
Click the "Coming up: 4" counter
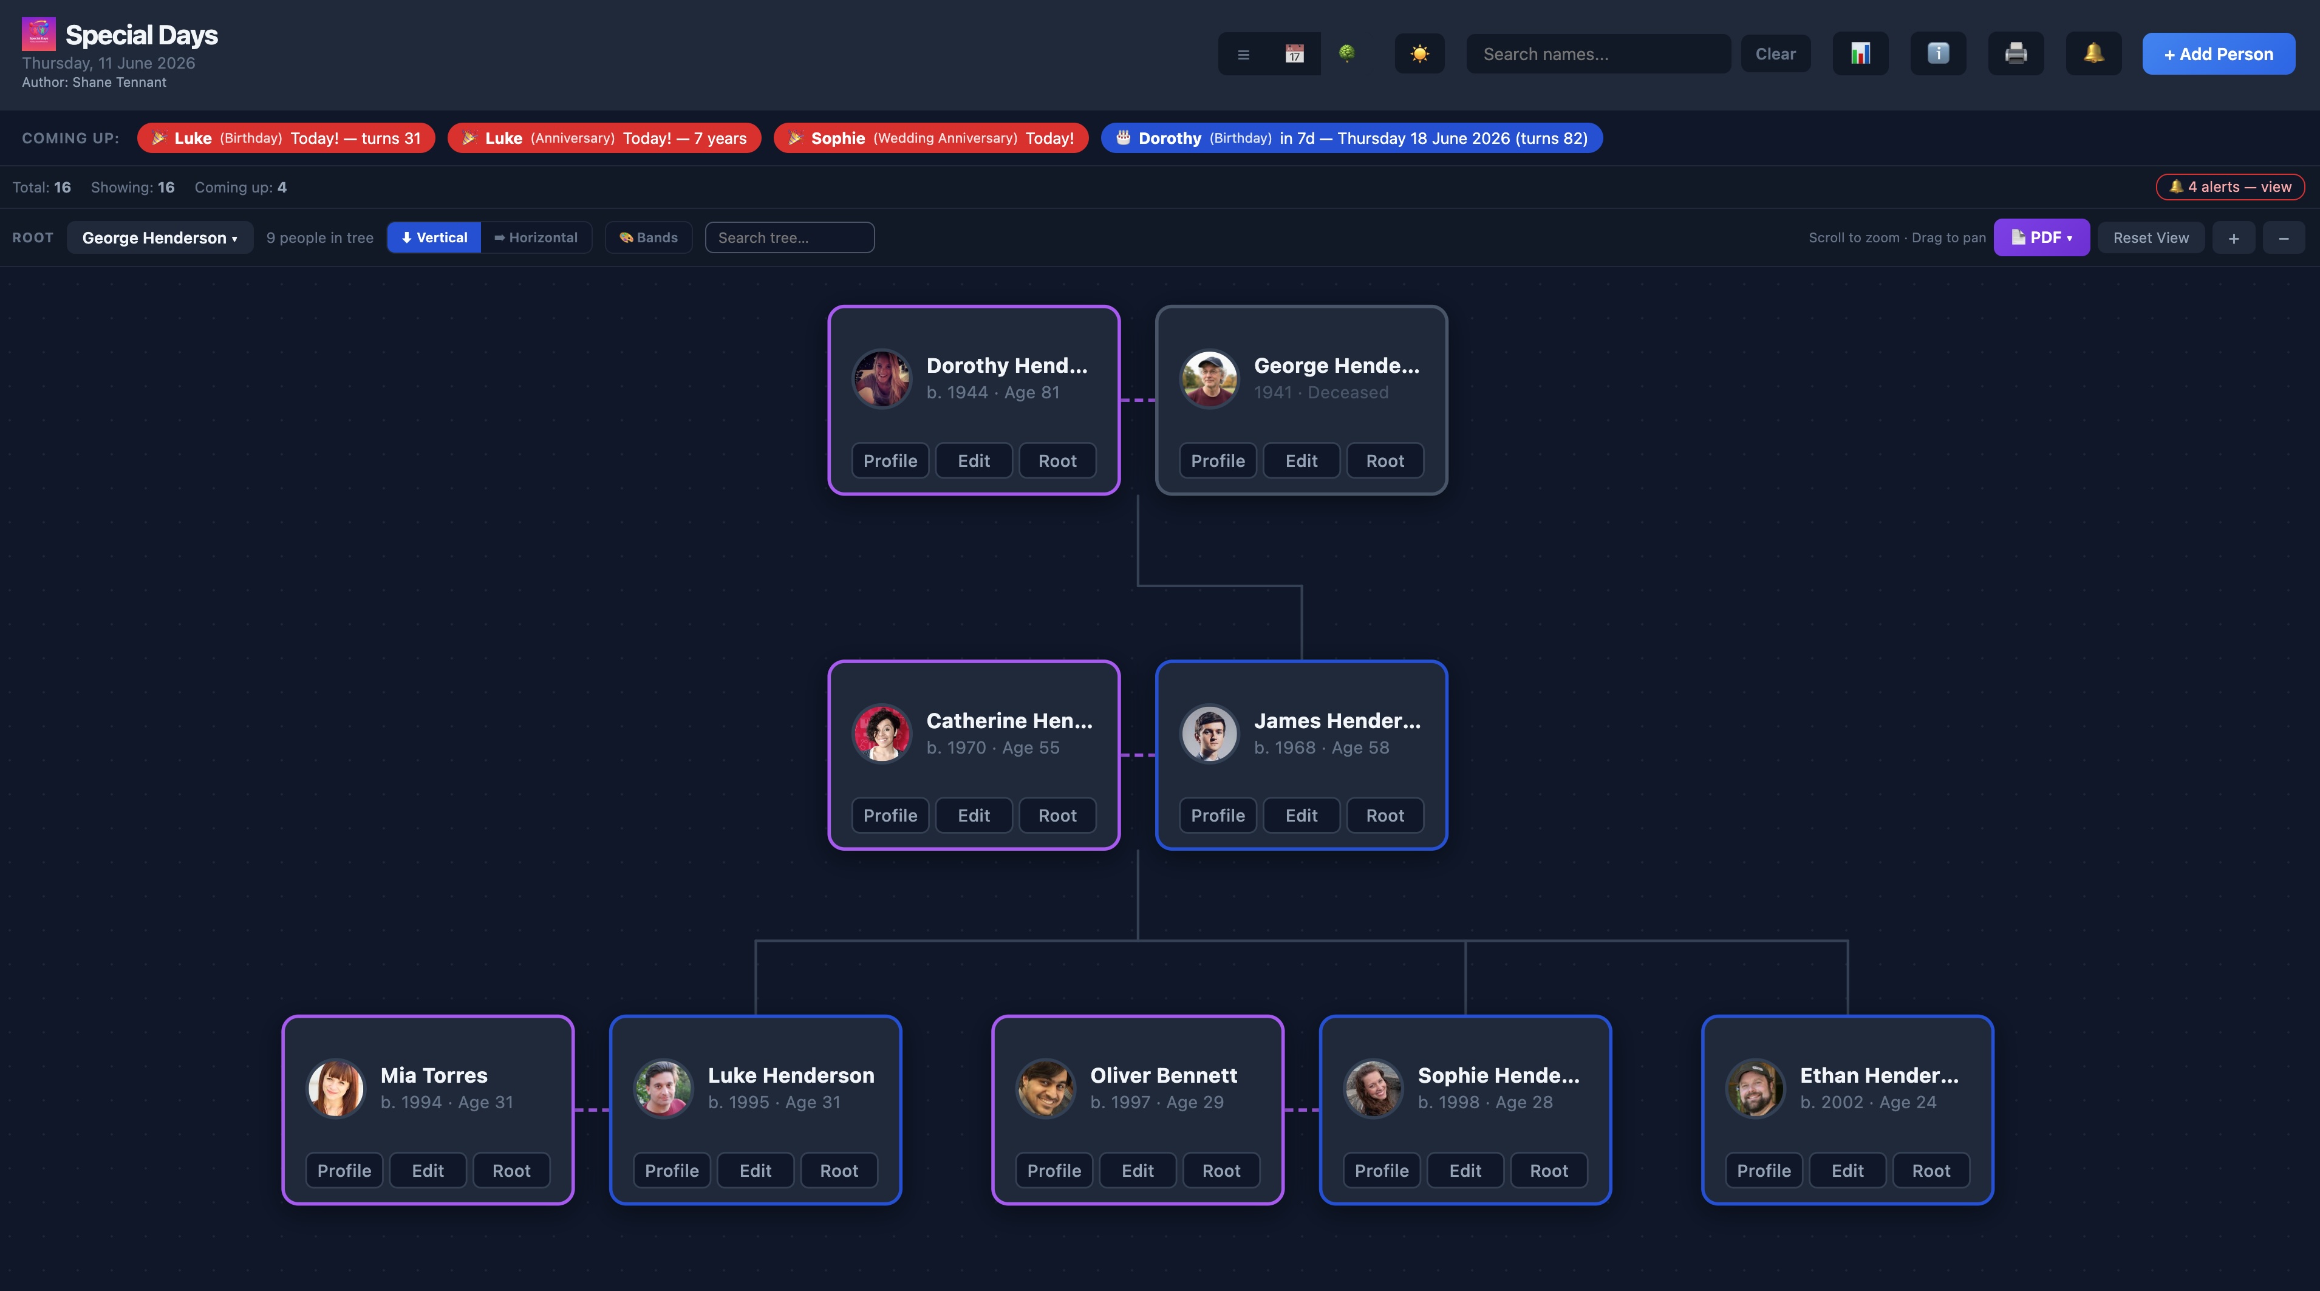click(x=241, y=187)
